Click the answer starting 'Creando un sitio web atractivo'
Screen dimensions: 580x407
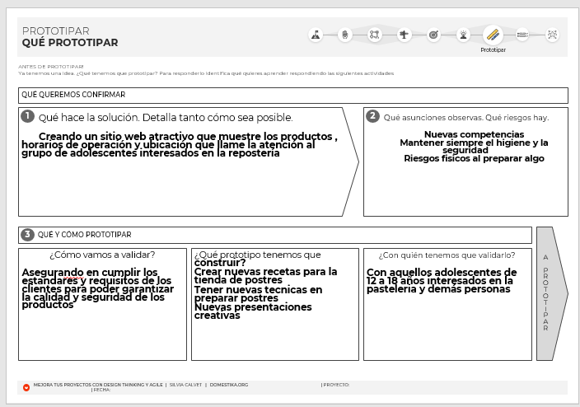(x=180, y=145)
